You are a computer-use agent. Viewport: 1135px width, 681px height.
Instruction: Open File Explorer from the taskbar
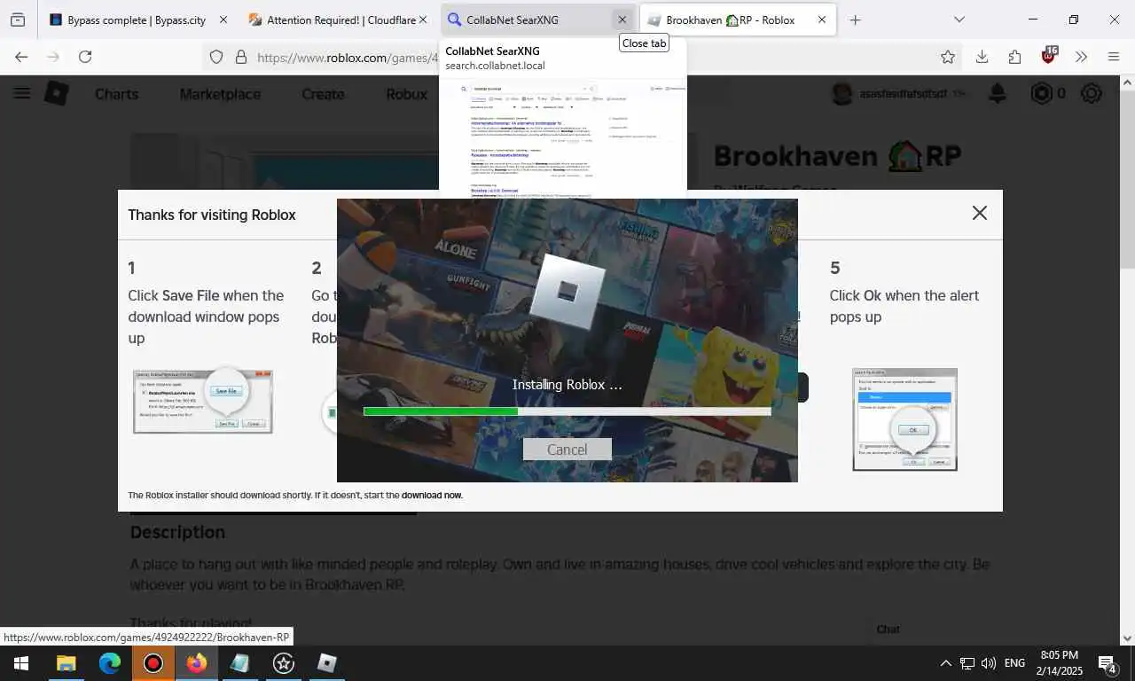pyautogui.click(x=66, y=663)
